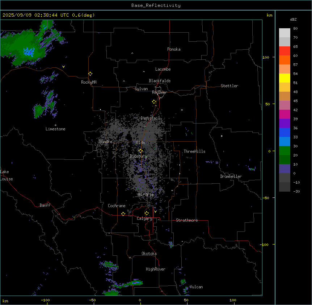
Task: Click the dBZ legend heading
Action: 293,19
